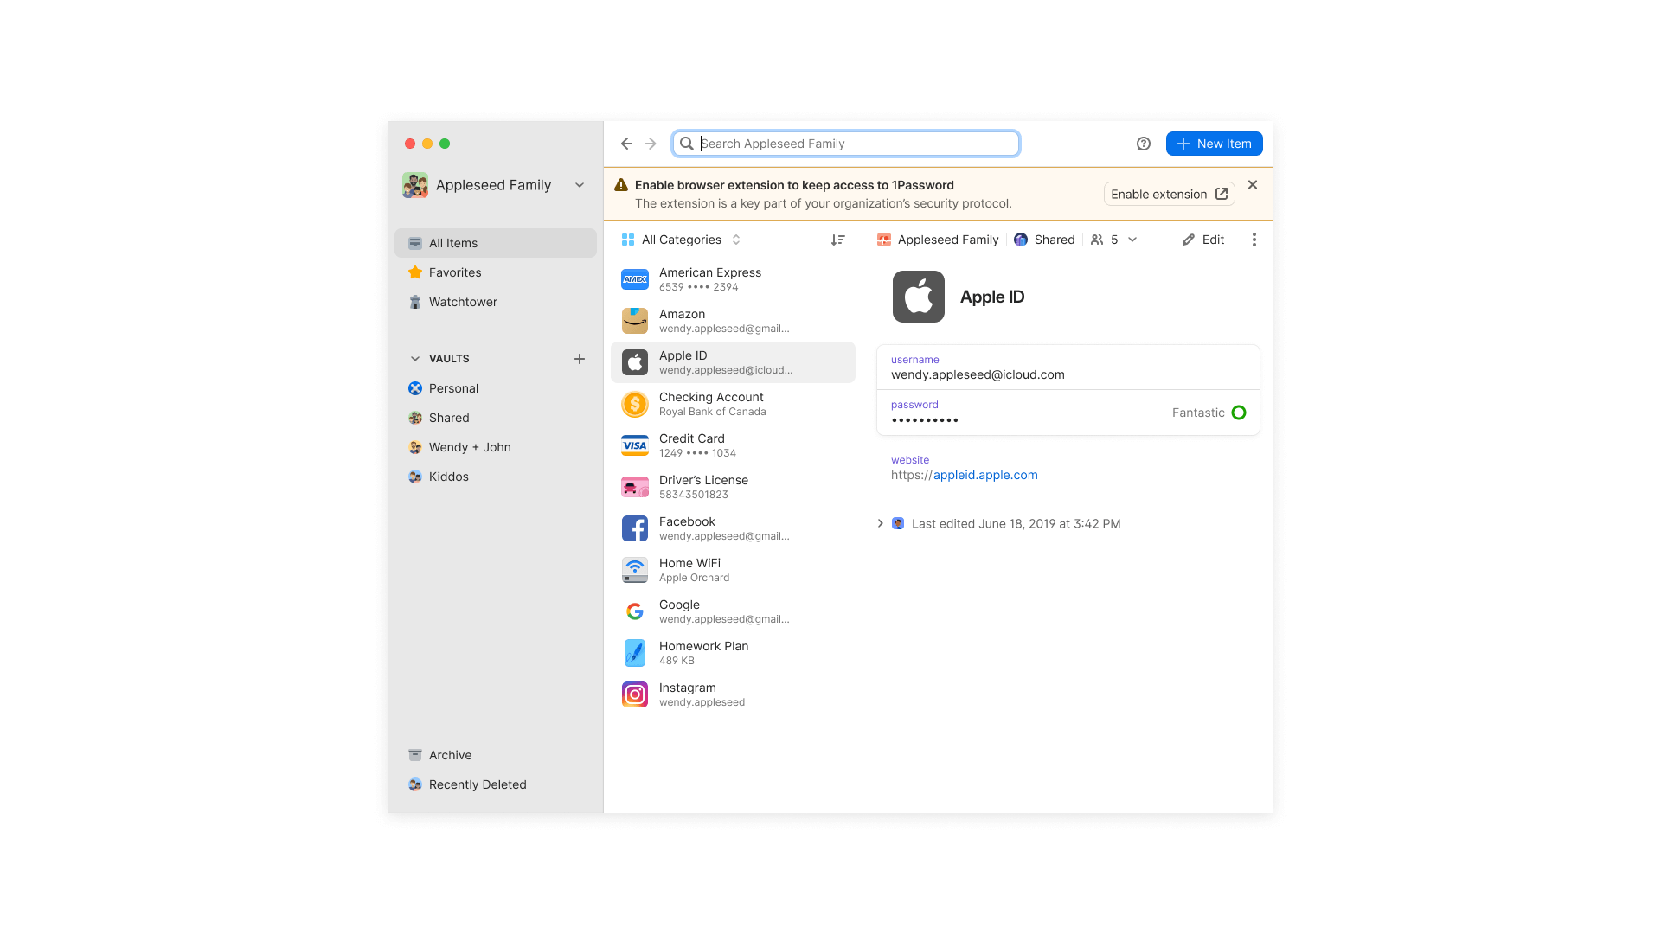Image resolution: width=1661 pixels, height=934 pixels.
Task: Click the warning triangle icon in banner
Action: (x=621, y=185)
